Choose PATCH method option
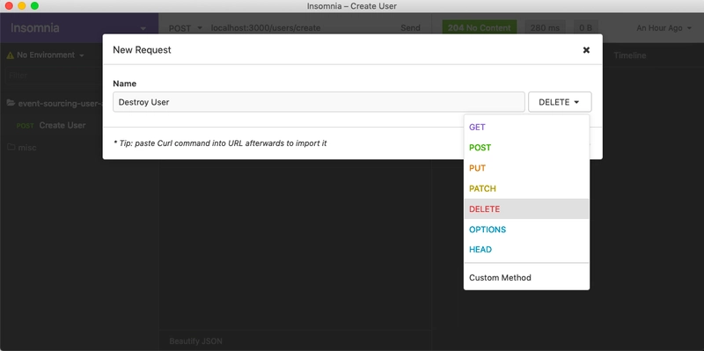 [526, 188]
